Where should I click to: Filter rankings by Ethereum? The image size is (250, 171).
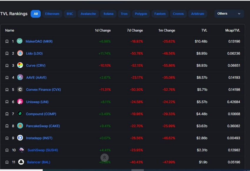[52, 14]
